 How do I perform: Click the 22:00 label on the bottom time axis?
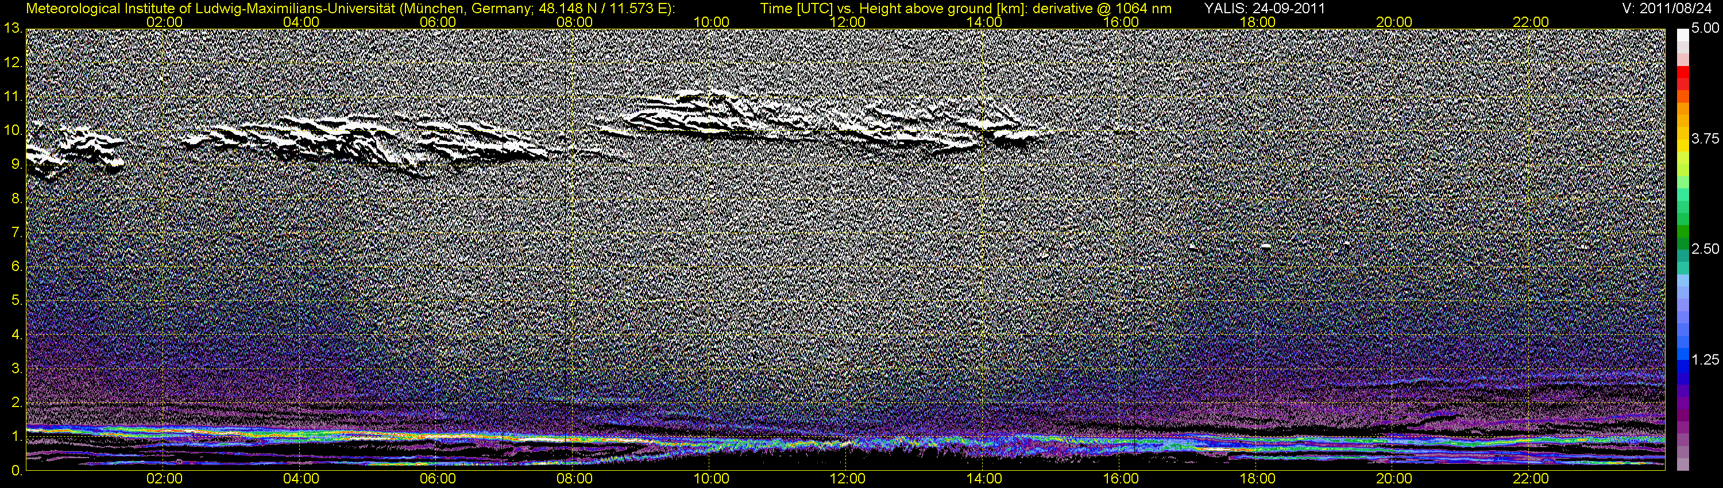(1531, 479)
